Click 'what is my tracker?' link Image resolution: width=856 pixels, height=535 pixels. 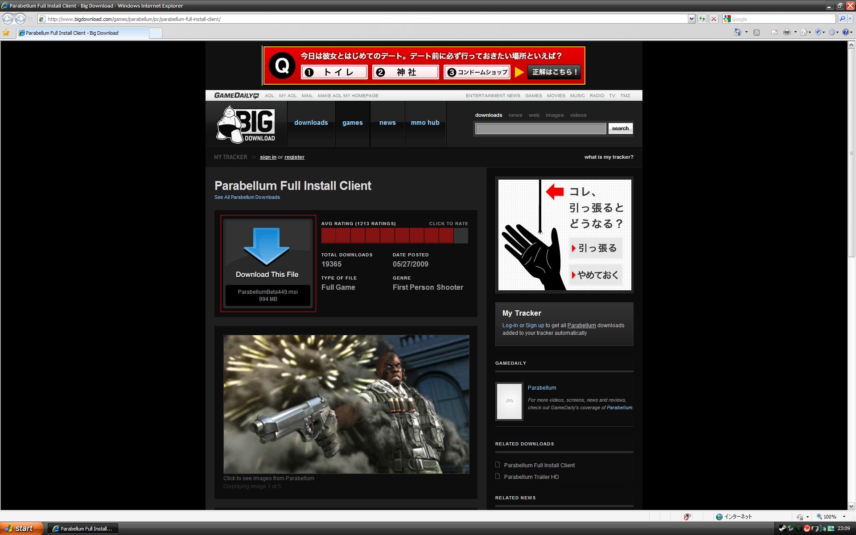pos(609,157)
